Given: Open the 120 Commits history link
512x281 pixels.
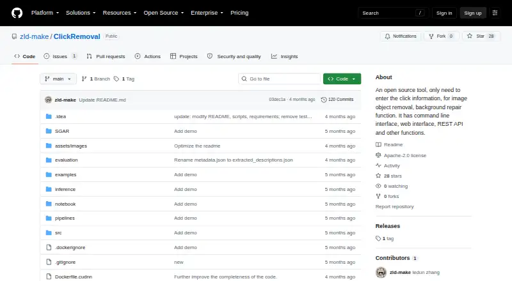Looking at the screenshot, I should tap(337, 100).
